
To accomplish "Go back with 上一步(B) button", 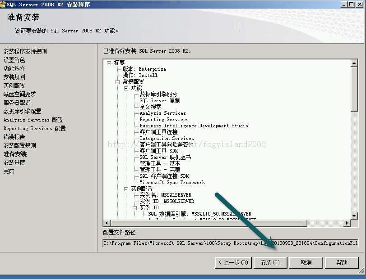I will [233, 262].
